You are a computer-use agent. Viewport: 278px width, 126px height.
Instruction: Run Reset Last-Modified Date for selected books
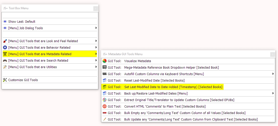point(188,80)
